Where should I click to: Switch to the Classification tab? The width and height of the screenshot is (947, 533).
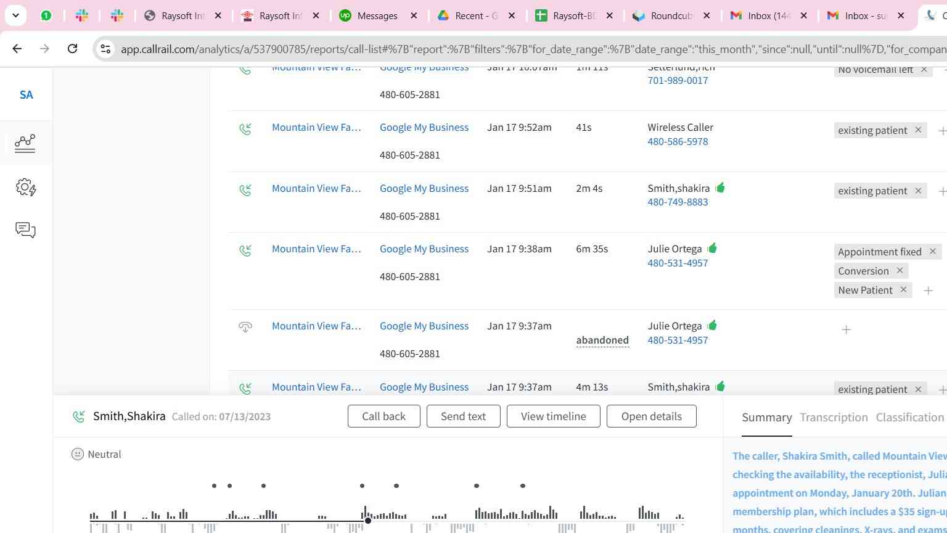click(x=909, y=418)
